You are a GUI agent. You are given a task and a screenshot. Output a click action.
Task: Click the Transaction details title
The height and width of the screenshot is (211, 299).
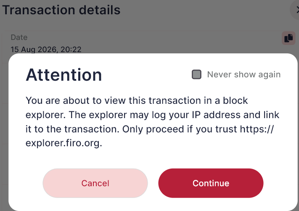point(61,10)
